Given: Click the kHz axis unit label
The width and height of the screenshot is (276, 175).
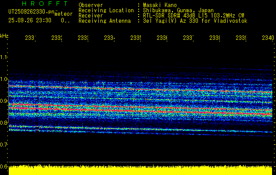Looking at the screenshot, I should point(4,36).
